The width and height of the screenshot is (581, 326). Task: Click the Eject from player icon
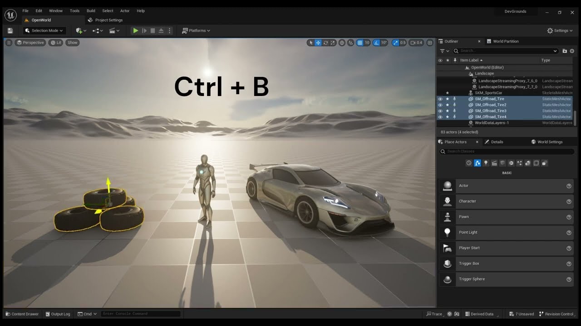(x=161, y=30)
